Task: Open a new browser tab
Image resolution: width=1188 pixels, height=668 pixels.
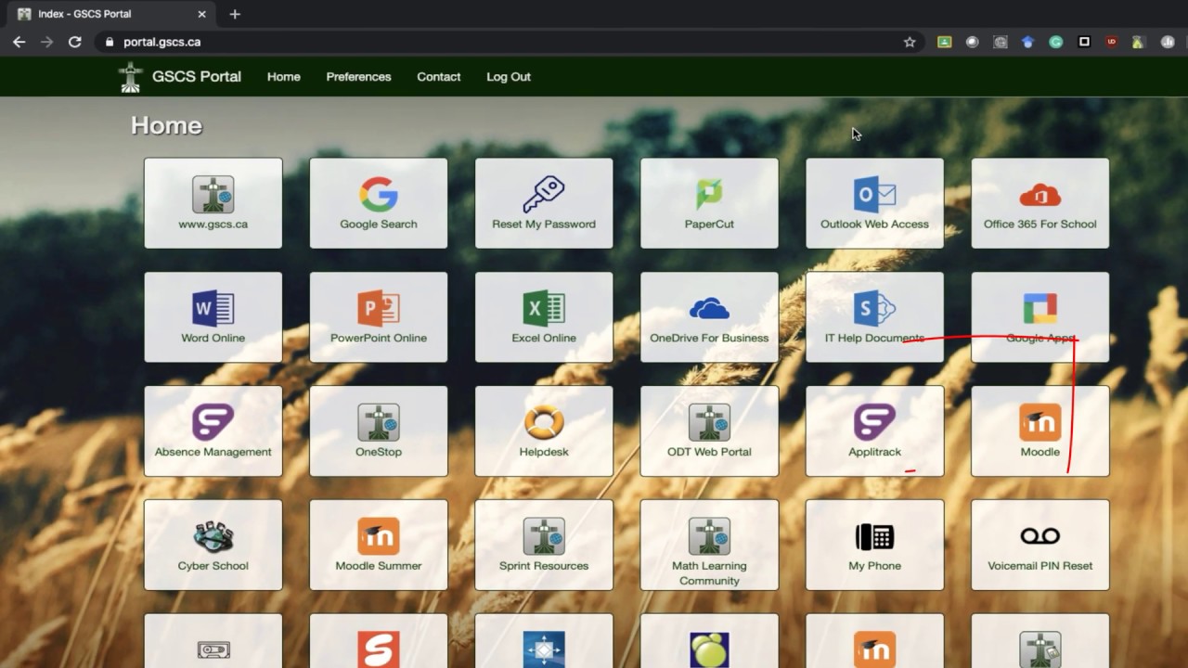Action: (x=235, y=14)
